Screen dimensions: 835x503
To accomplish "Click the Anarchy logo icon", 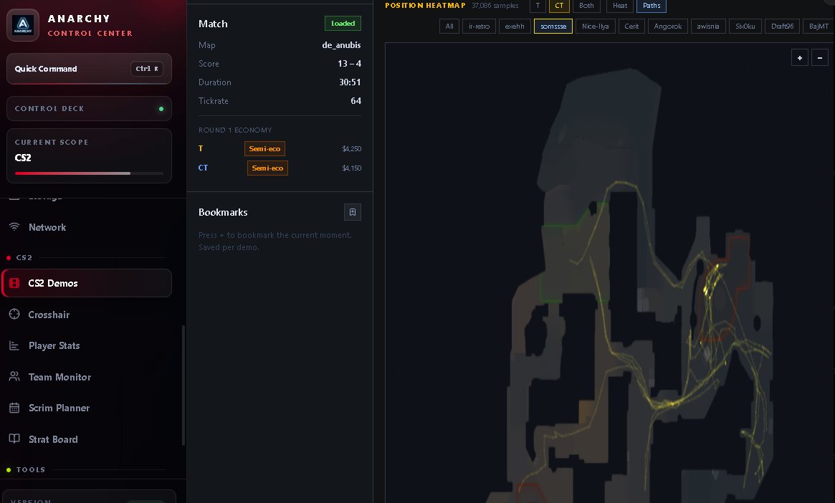I will click(22, 24).
